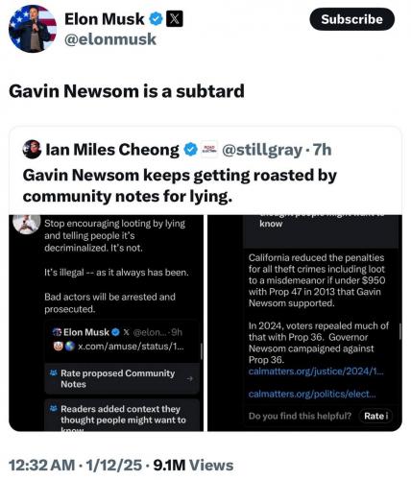Click the affiliate badge before @stillgray
Image resolution: width=411 pixels, height=480 pixels.
[209, 149]
